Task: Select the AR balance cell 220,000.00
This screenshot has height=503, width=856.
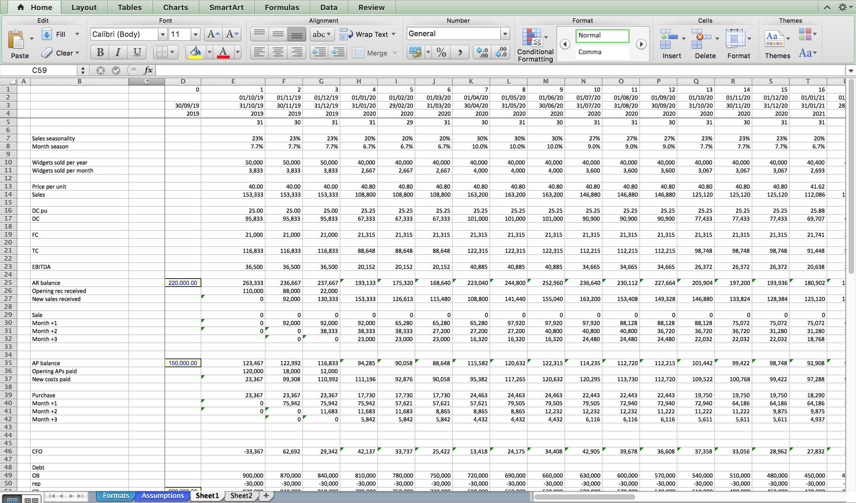Action: point(183,283)
